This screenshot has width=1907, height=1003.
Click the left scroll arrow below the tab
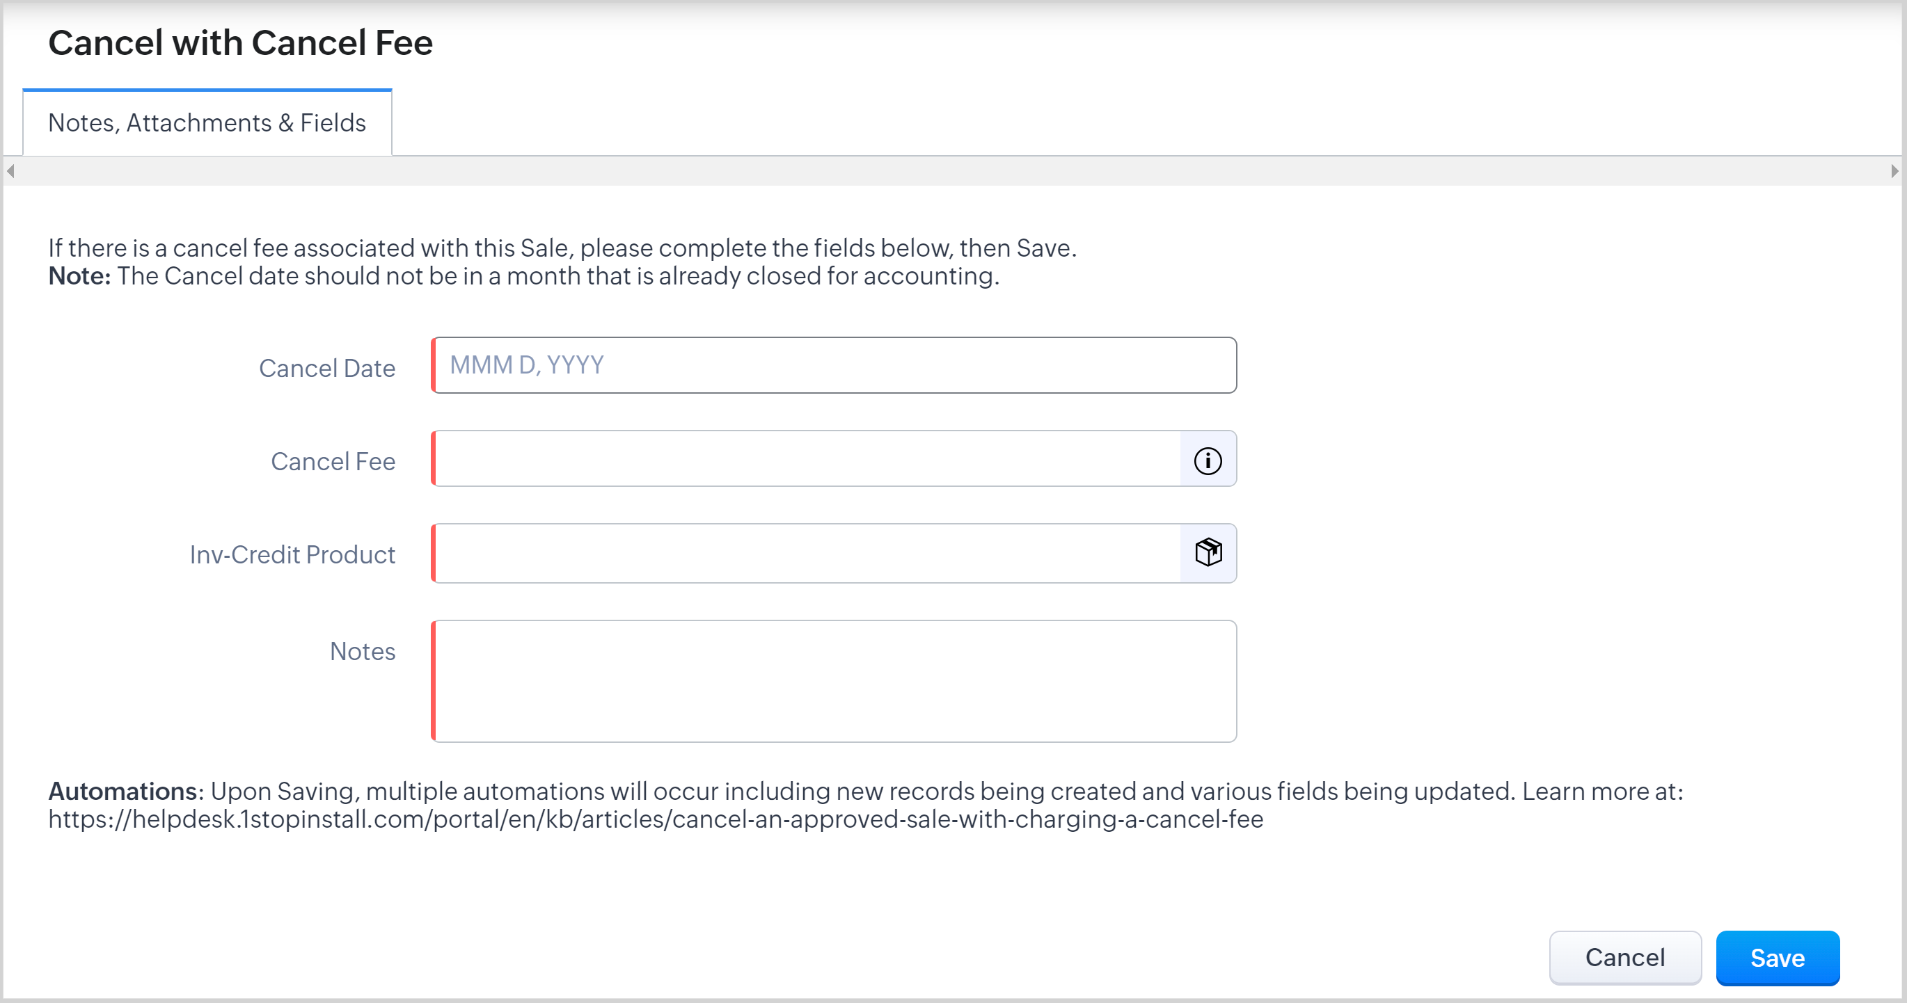point(10,171)
